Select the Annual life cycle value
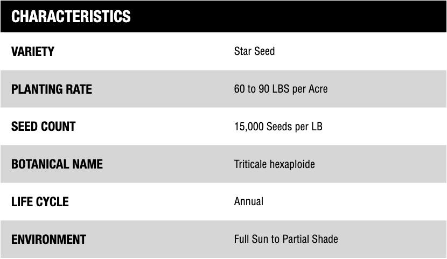Screen dimensions: 447x259 tap(249, 202)
